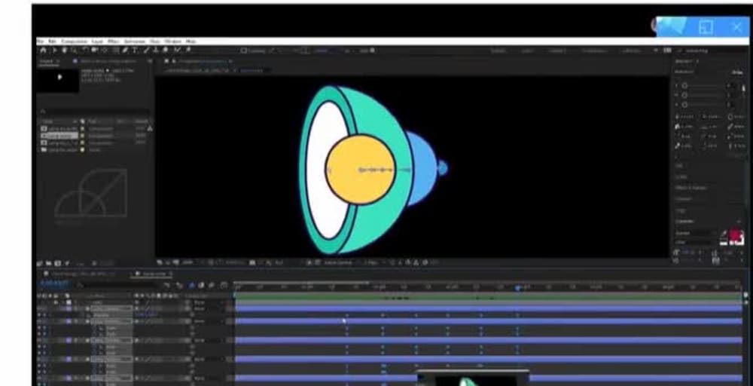Click the Interpret Footage icon below project
753x386 pixels.
(41, 263)
